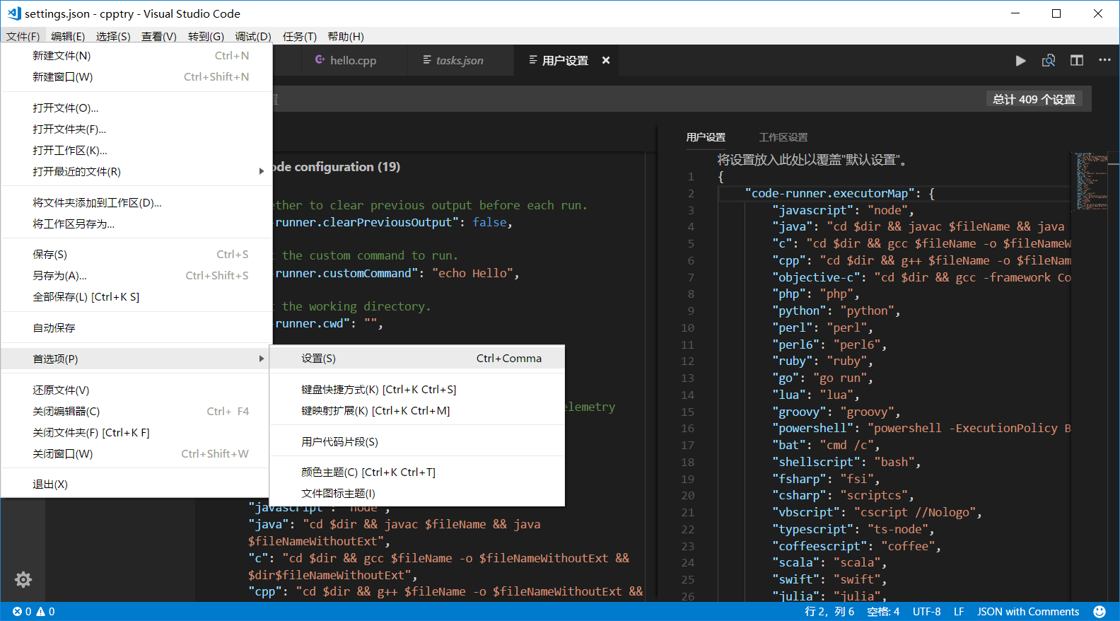The image size is (1120, 621).
Task: Click the "echo Hello" value in default settings
Action: click(x=472, y=273)
